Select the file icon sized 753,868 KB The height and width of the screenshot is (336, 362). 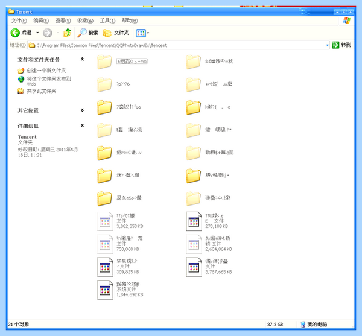(x=105, y=244)
